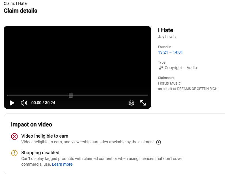Click description about viewership statistics trackable

coord(88,142)
